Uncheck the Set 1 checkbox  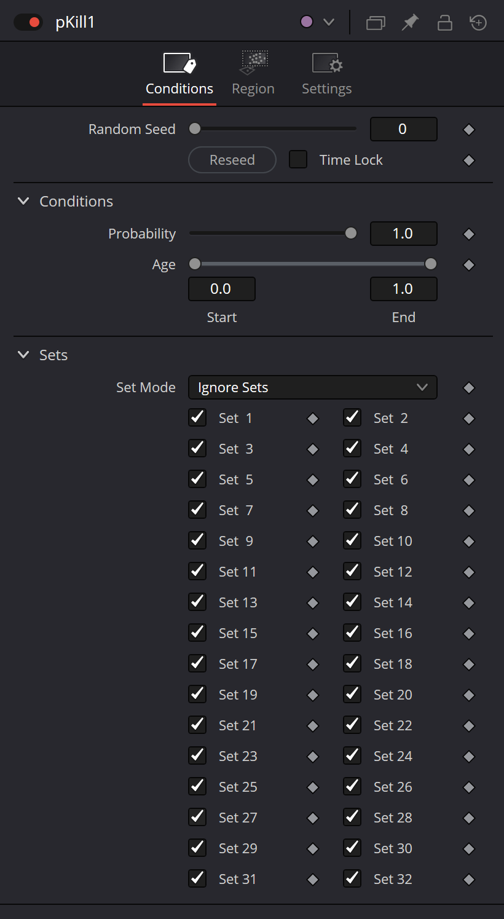197,418
